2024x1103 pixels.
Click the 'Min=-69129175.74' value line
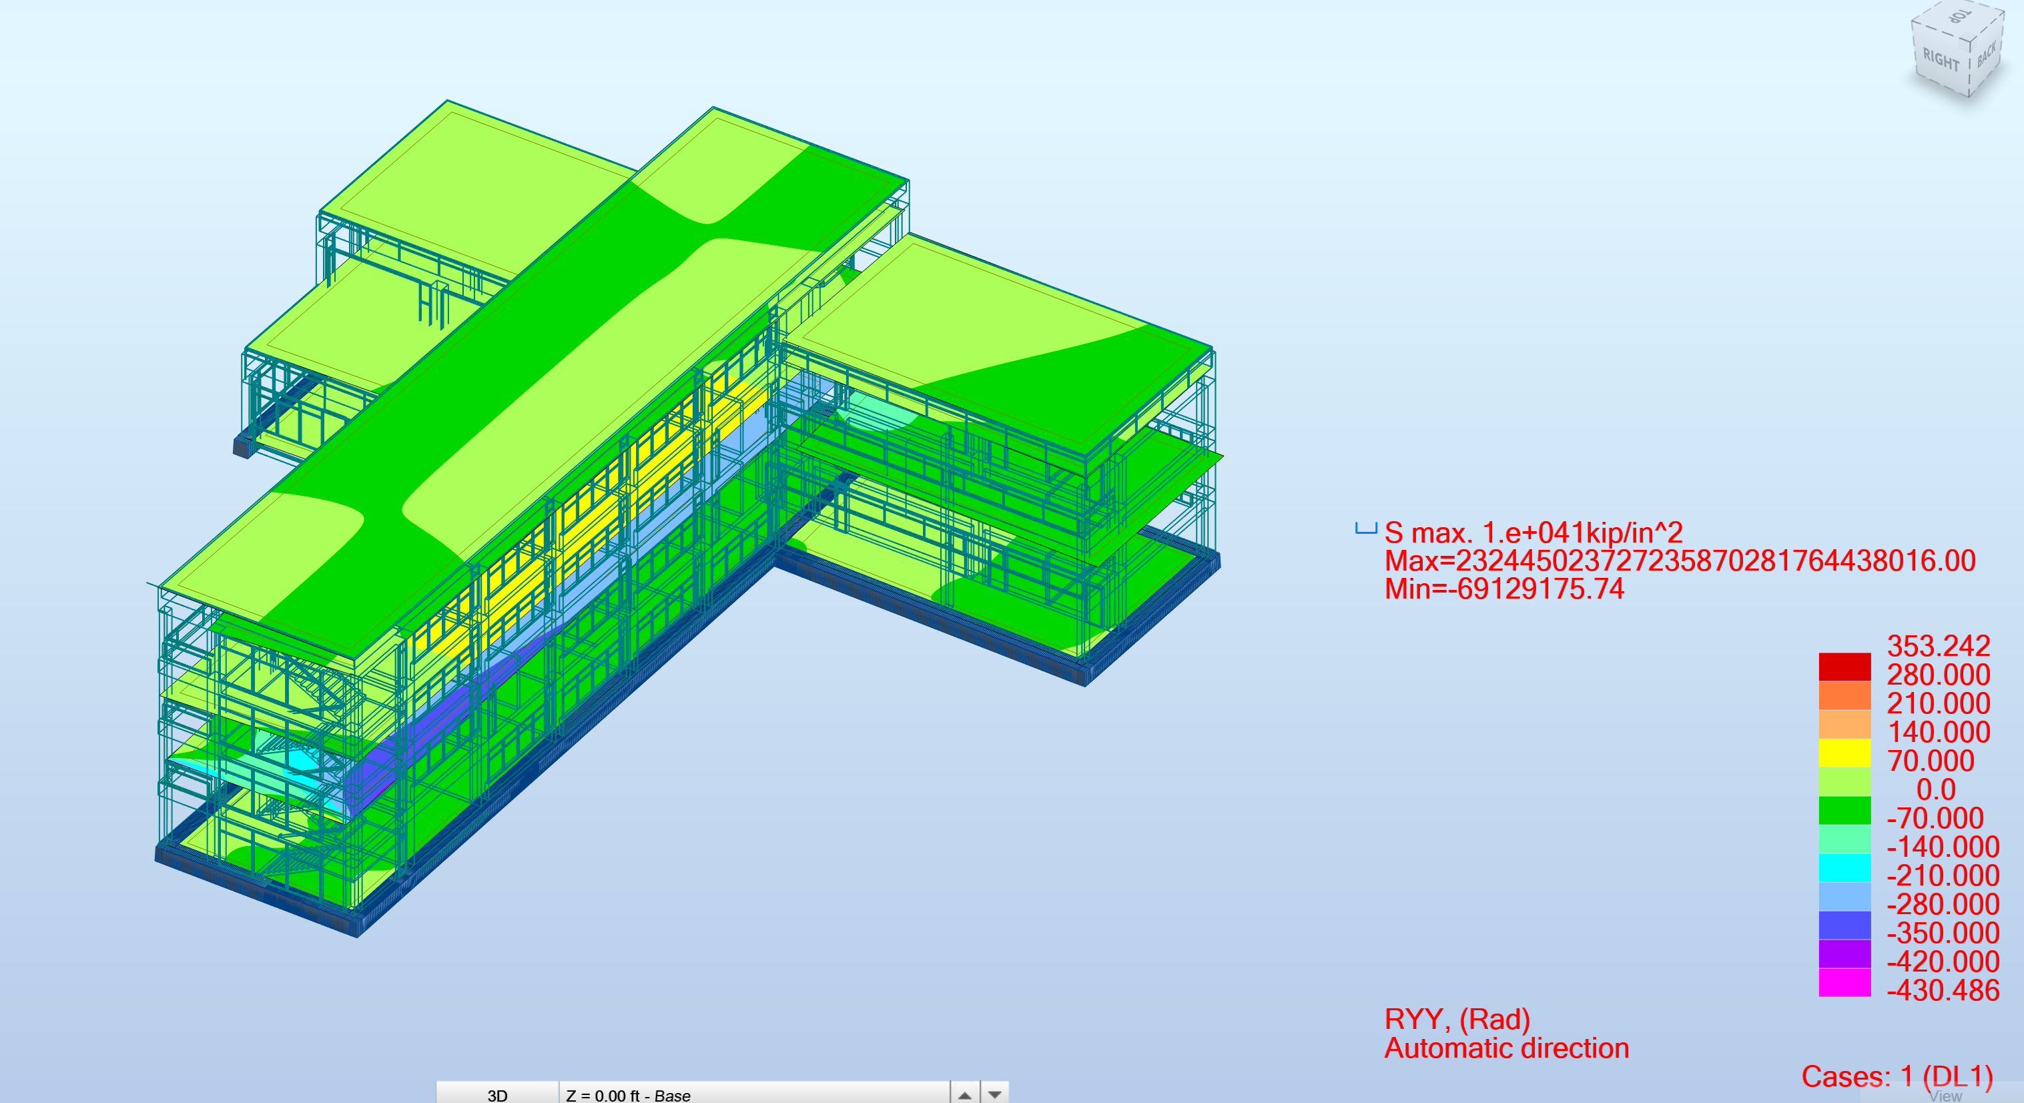tap(1504, 589)
